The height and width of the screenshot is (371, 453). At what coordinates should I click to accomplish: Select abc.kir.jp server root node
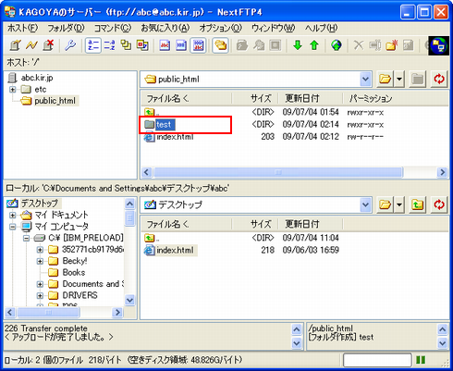coord(37,78)
